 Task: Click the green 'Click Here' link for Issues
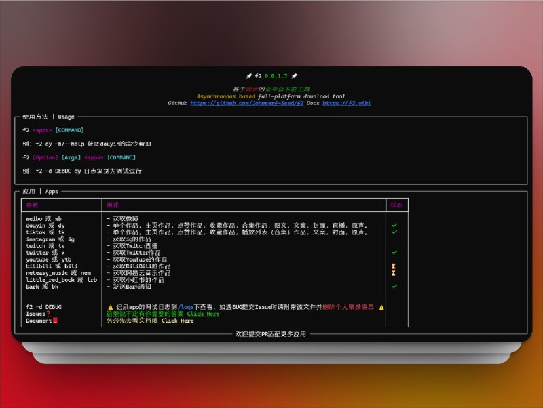point(204,314)
